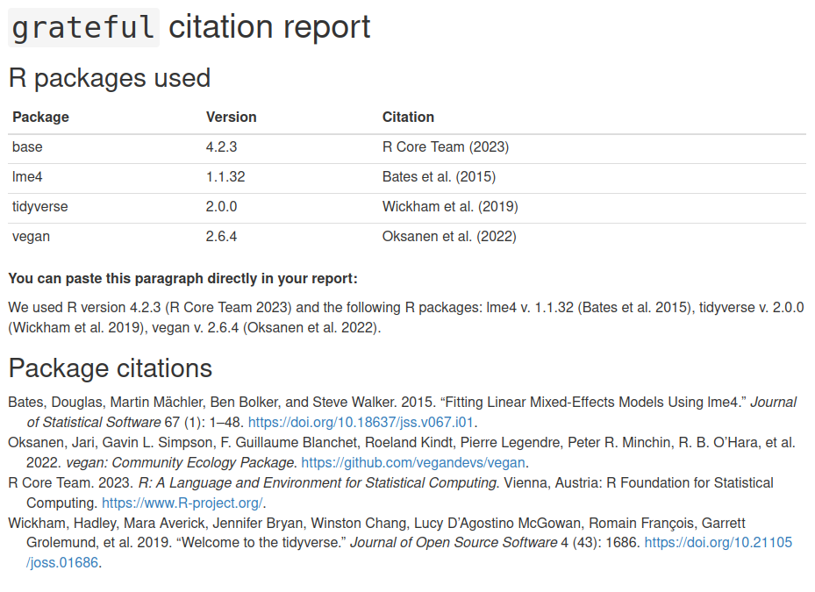Click the Wickham et al. (2019) citation cell
The image size is (815, 592).
[x=449, y=207]
